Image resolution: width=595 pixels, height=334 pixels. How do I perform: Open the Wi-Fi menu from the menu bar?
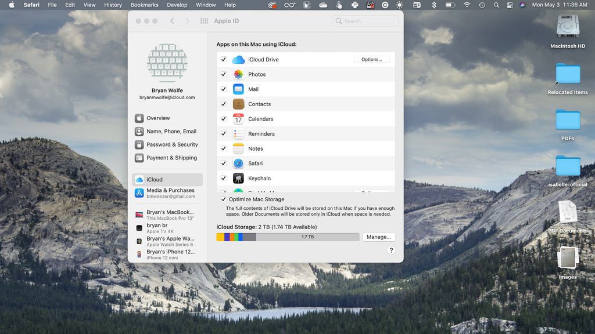pos(467,5)
